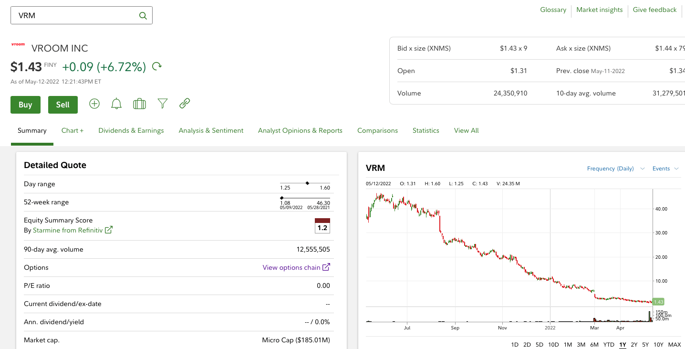Image resolution: width=685 pixels, height=349 pixels.
Task: Select the 1Y chart range
Action: click(623, 345)
